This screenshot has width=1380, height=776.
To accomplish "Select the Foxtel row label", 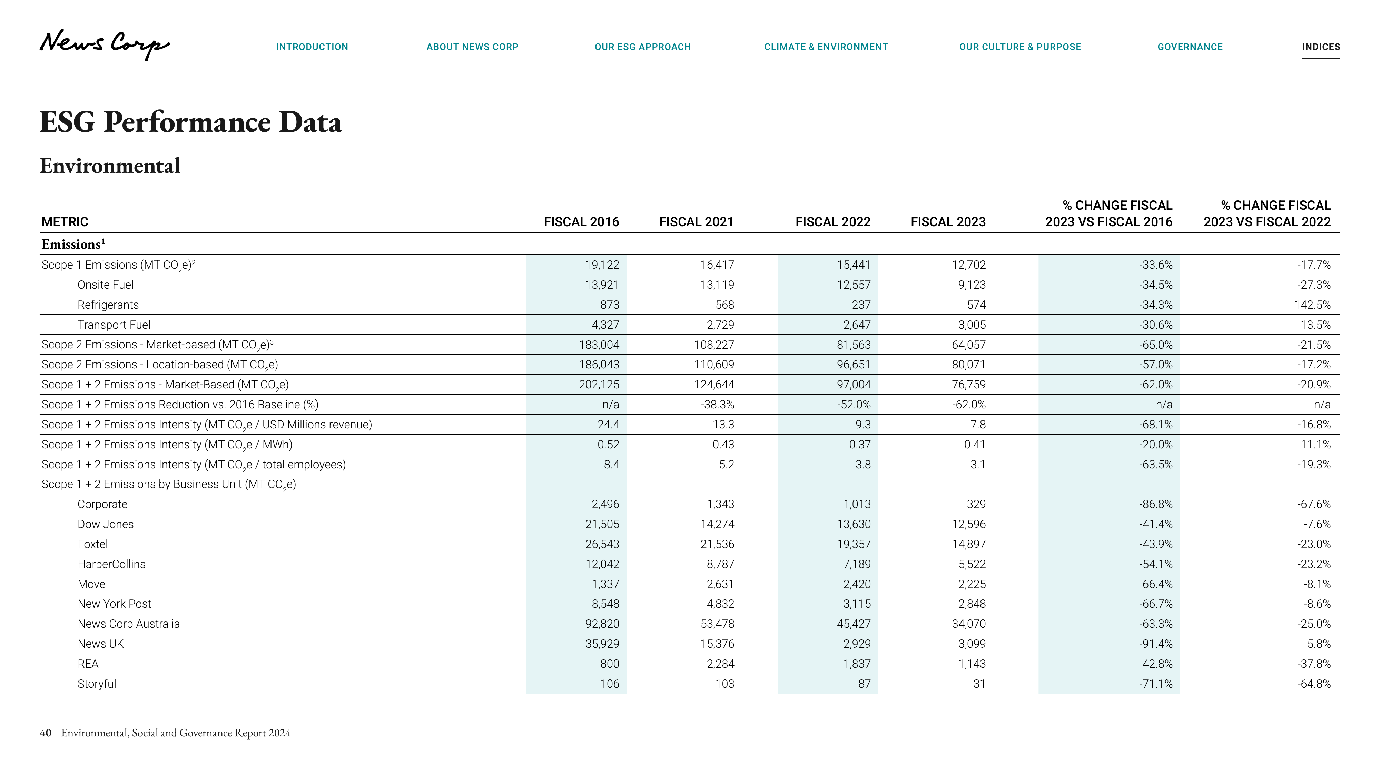I will point(93,544).
